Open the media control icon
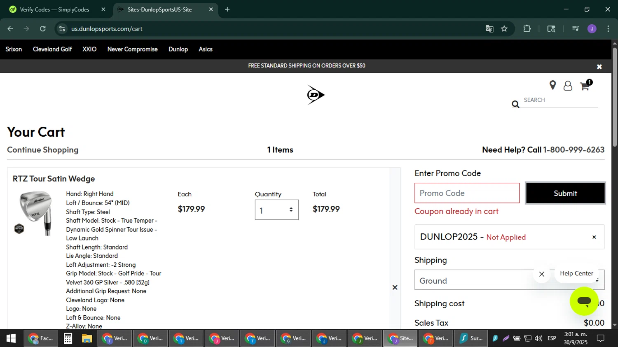Image resolution: width=618 pixels, height=347 pixels. (576, 29)
